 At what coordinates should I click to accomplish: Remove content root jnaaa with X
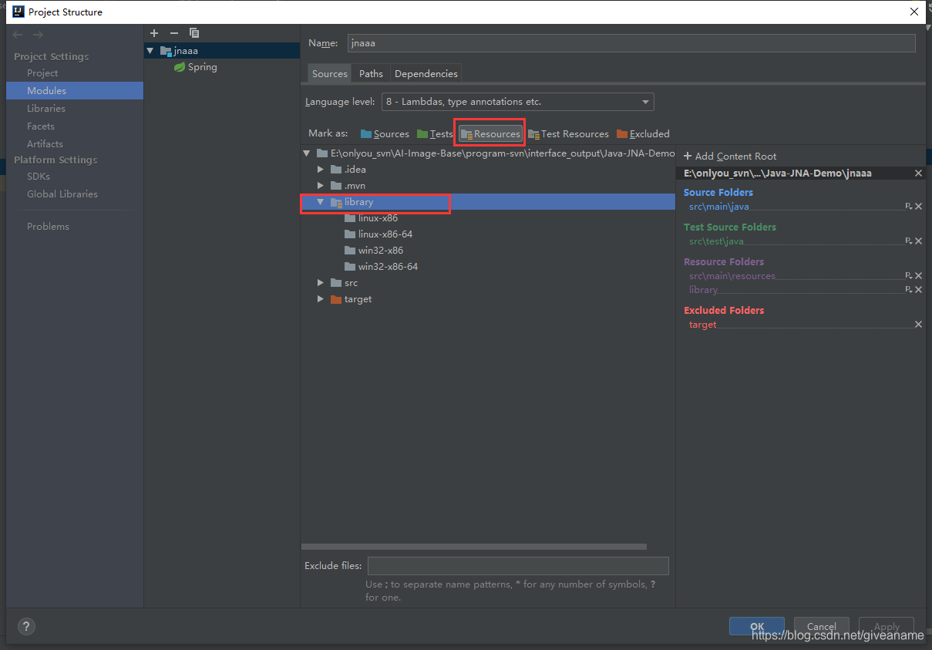coord(918,173)
